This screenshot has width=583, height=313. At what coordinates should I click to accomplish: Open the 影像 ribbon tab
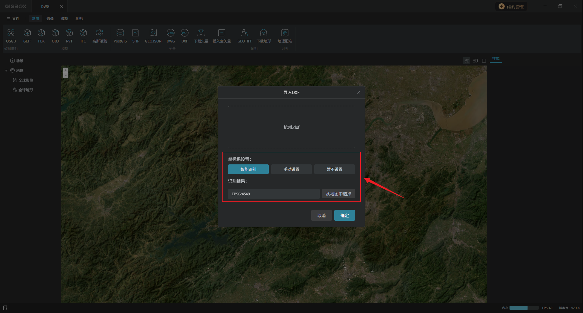pos(50,19)
